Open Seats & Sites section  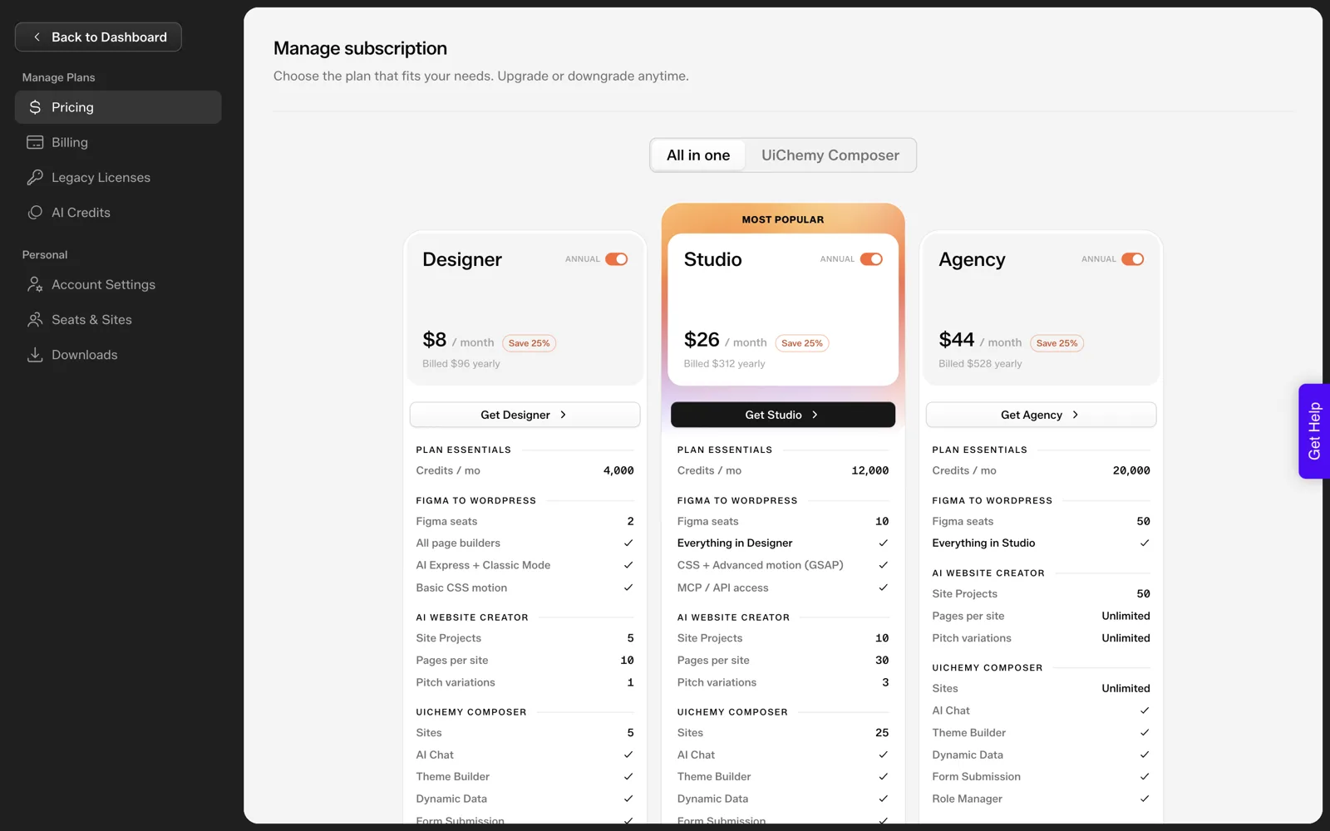point(118,319)
